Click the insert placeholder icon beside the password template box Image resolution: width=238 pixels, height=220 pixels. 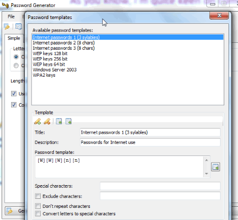[x=215, y=167]
